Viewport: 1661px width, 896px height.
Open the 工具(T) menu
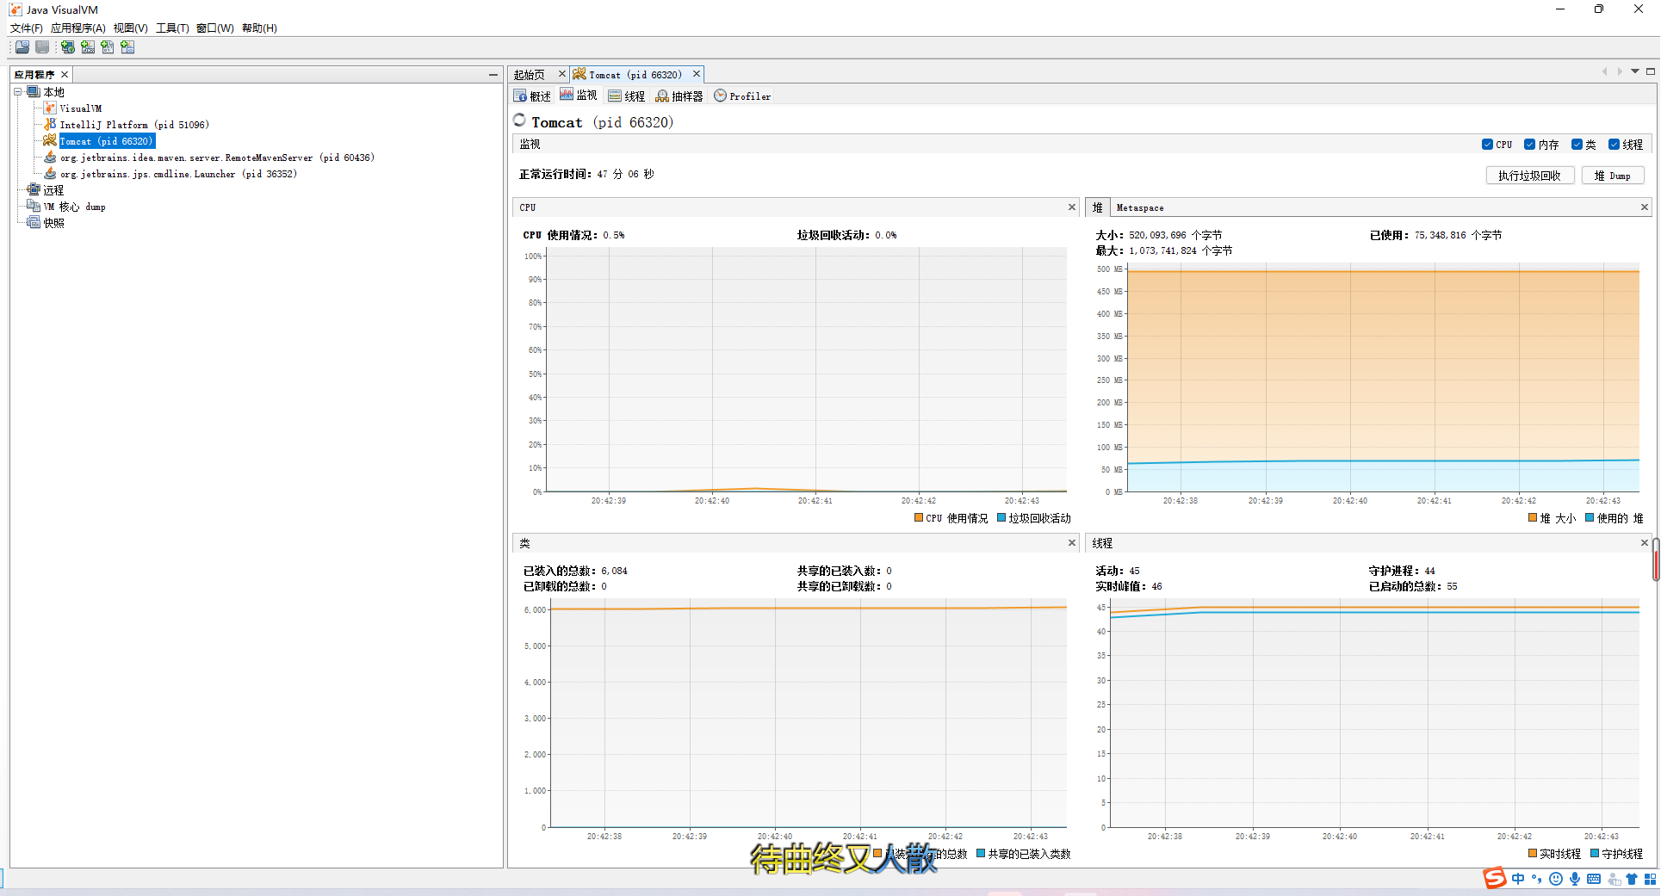172,28
